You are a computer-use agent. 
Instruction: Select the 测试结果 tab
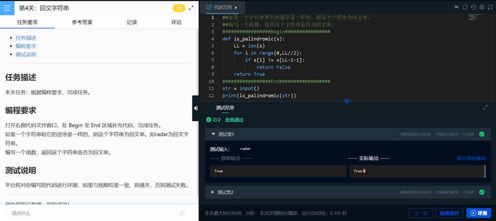click(x=225, y=108)
